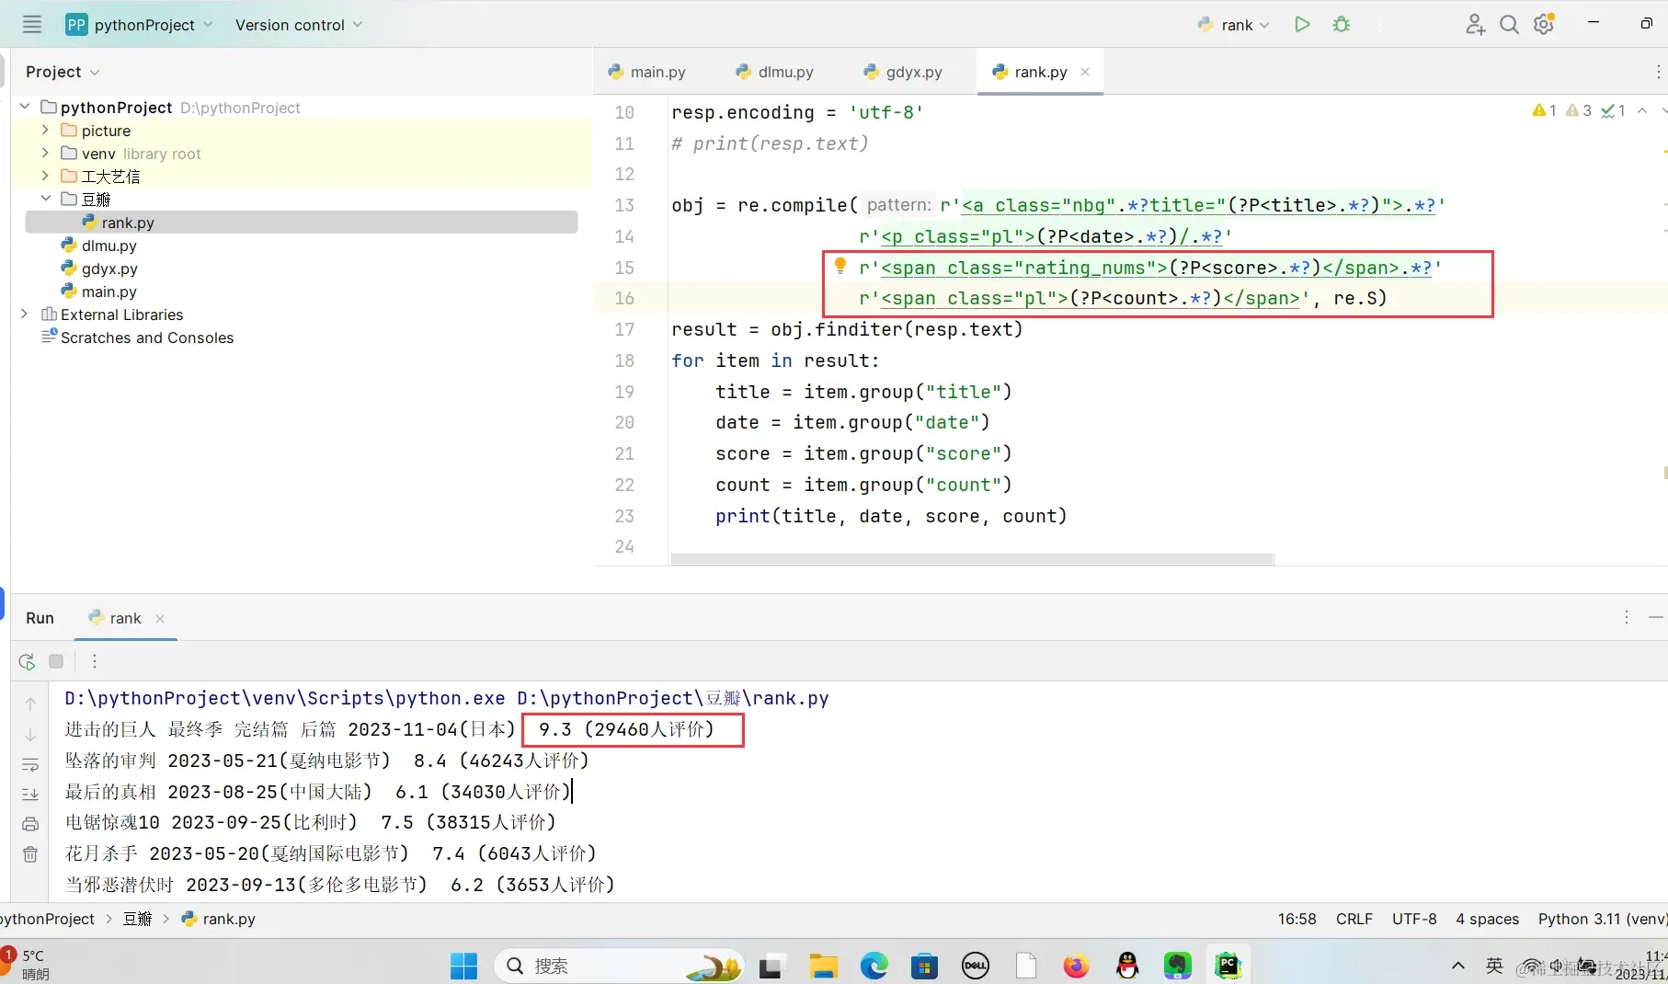This screenshot has width=1668, height=984.
Task: Open the rank run configuration dropdown
Action: (1233, 25)
